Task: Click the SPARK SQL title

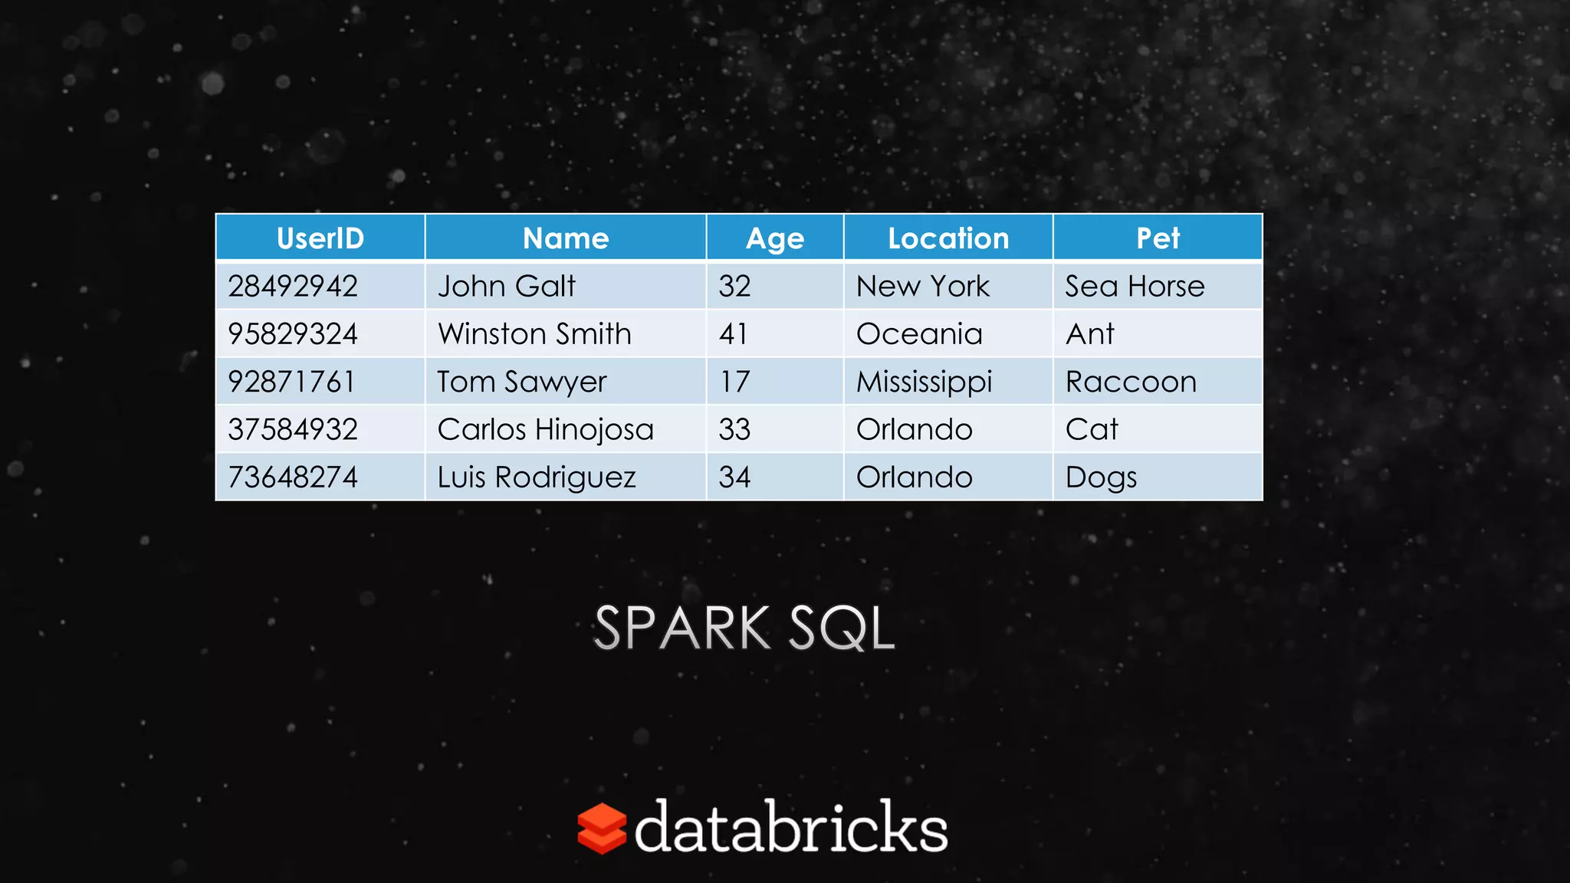Action: tap(744, 629)
